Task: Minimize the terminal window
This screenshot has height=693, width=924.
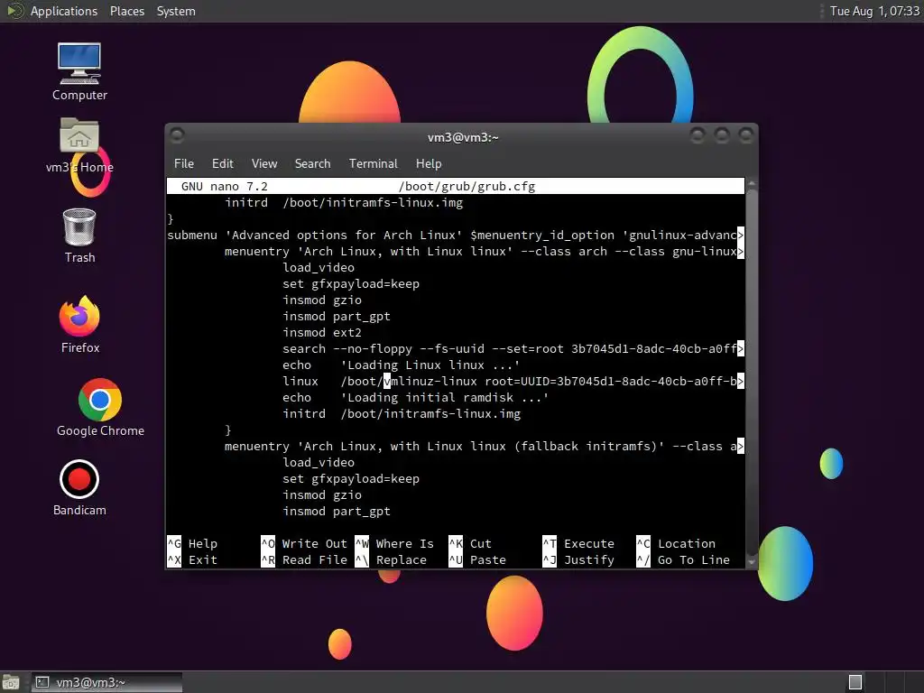Action: (698, 135)
